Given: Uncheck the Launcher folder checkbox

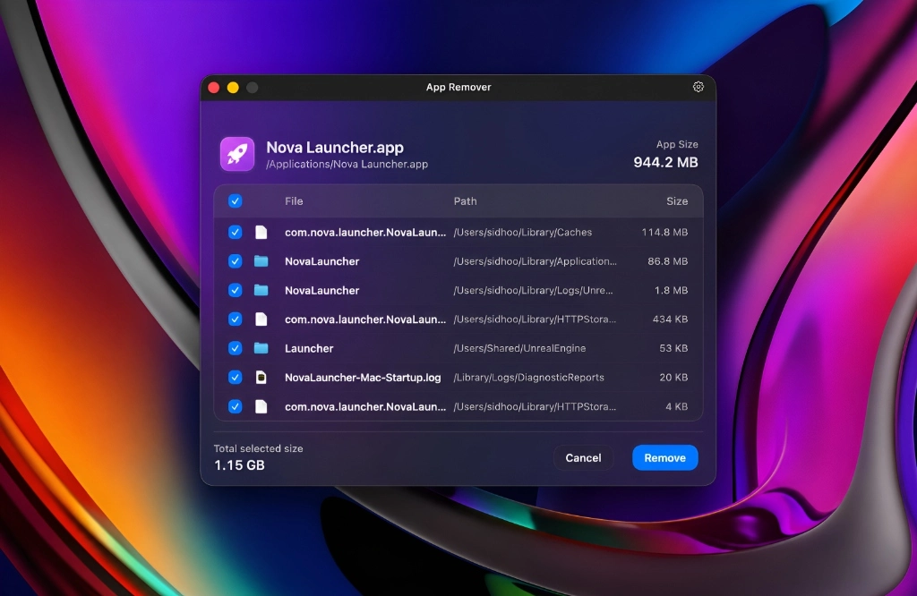Looking at the screenshot, I should click(236, 348).
